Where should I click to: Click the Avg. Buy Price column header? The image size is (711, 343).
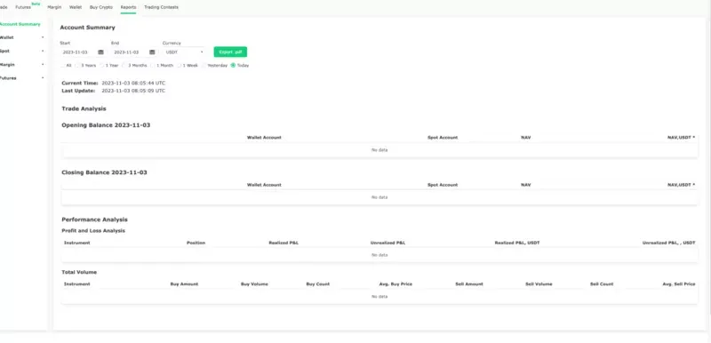click(x=395, y=284)
